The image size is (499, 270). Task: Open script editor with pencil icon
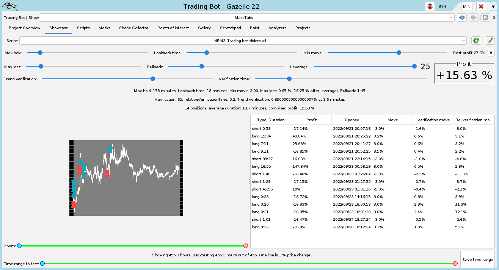[490, 41]
